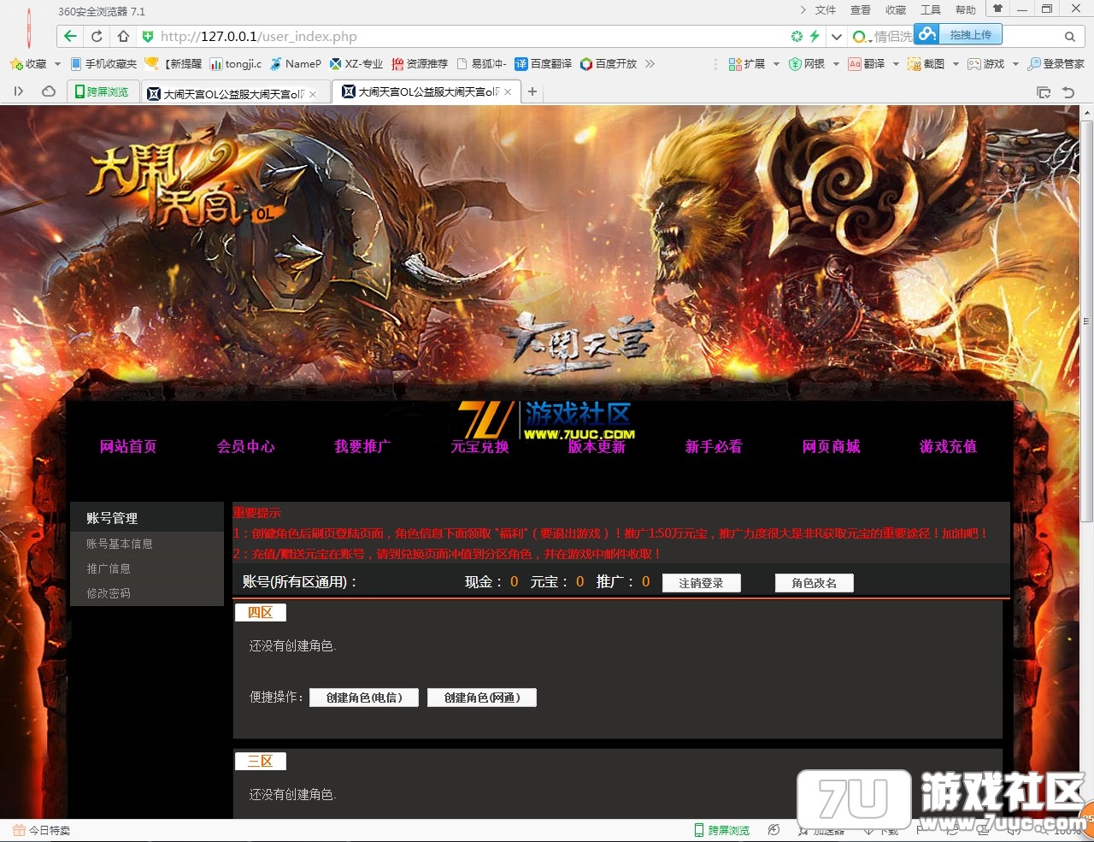Expand the 翻译 dropdown arrow
This screenshot has height=842, width=1094.
point(896,64)
